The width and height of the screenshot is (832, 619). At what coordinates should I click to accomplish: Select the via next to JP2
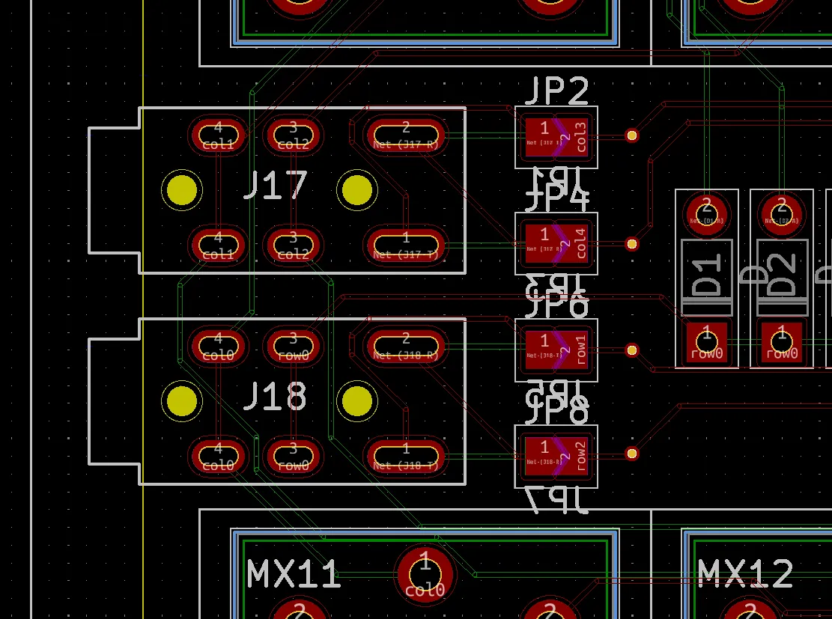coord(632,135)
